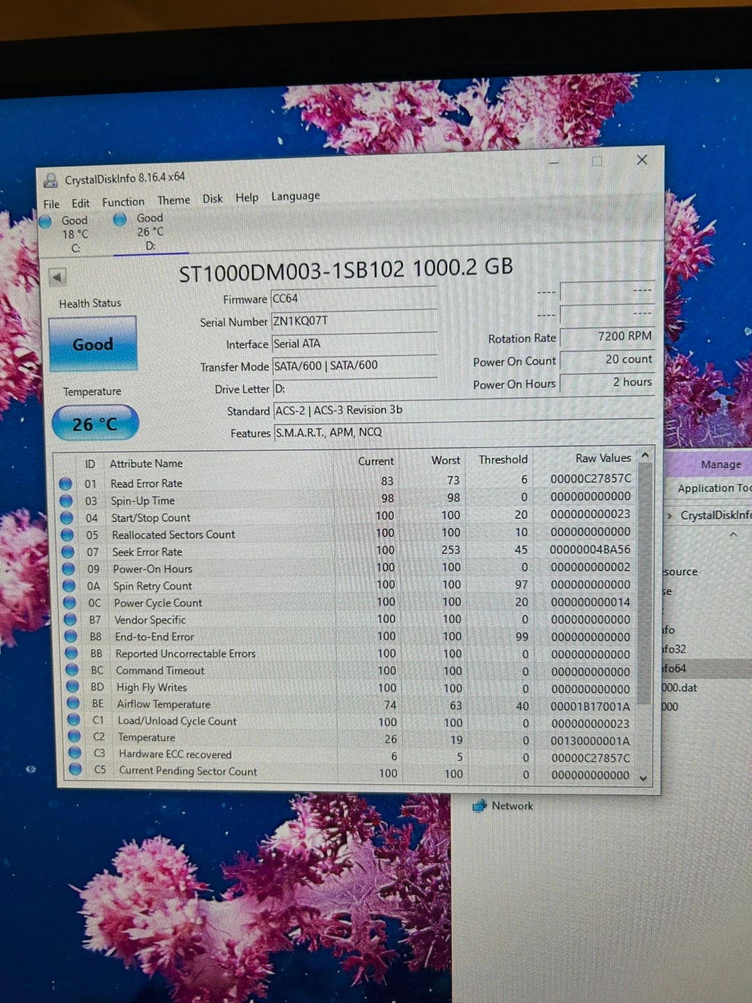The image size is (752, 1003).
Task: Click status icon for Spin Retry Count
Action: click(x=70, y=586)
